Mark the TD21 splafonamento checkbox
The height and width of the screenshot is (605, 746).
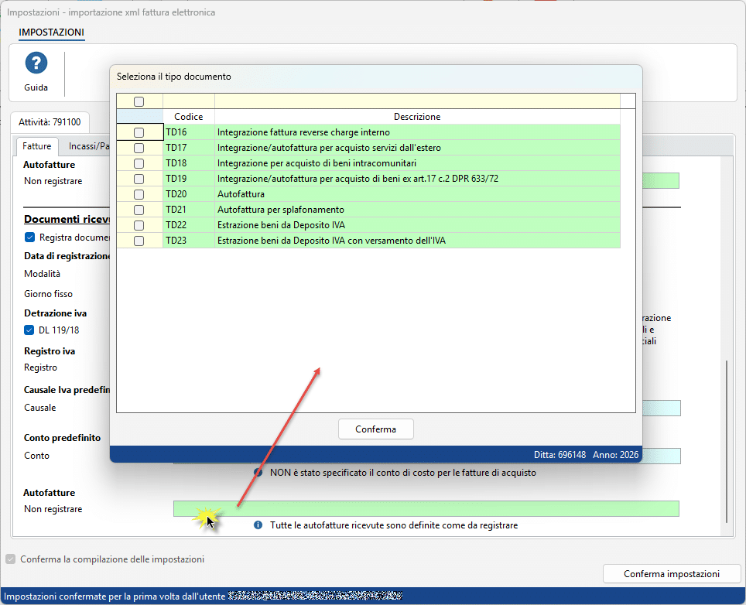point(139,210)
